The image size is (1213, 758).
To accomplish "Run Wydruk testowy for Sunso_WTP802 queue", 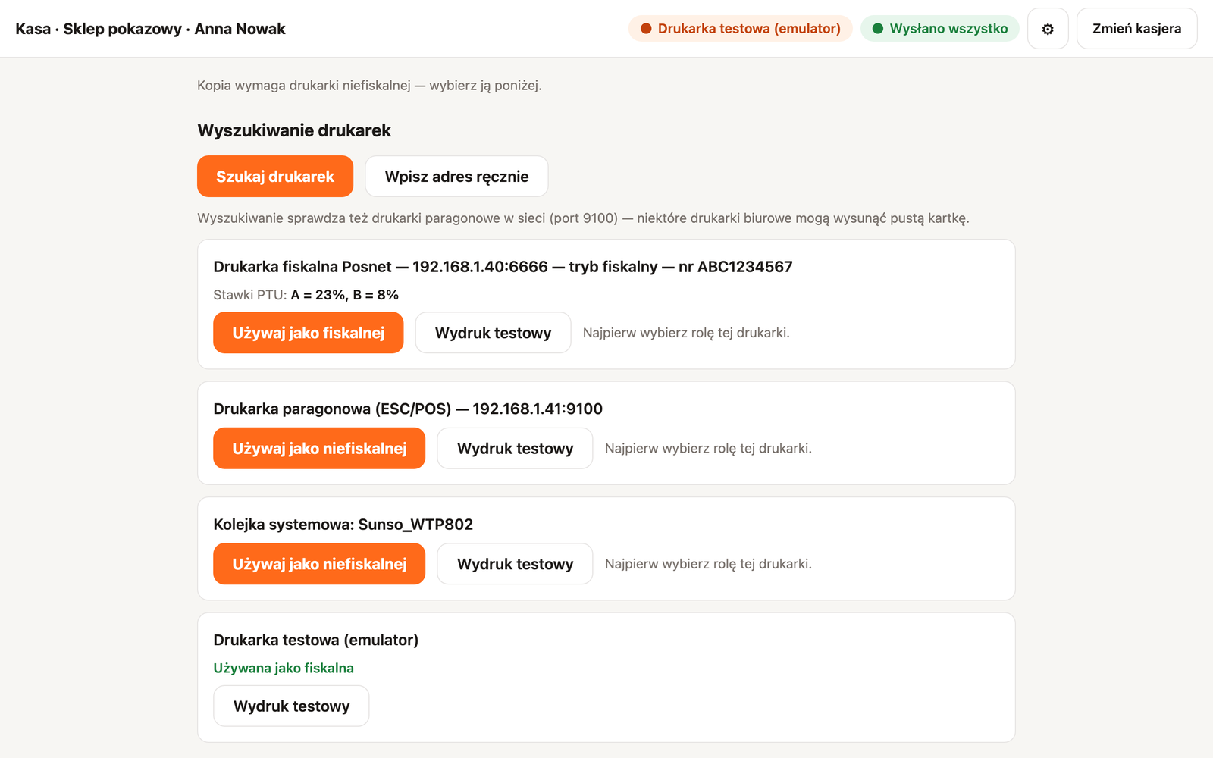I will tap(515, 564).
